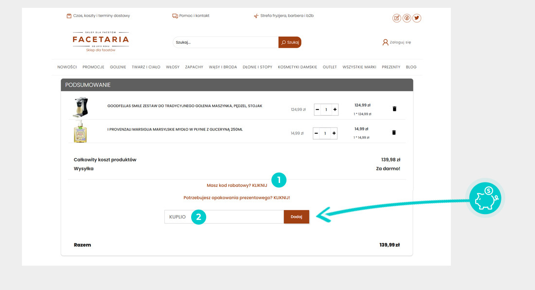Click the Szukaj search button
This screenshot has width=535, height=290.
(290, 42)
